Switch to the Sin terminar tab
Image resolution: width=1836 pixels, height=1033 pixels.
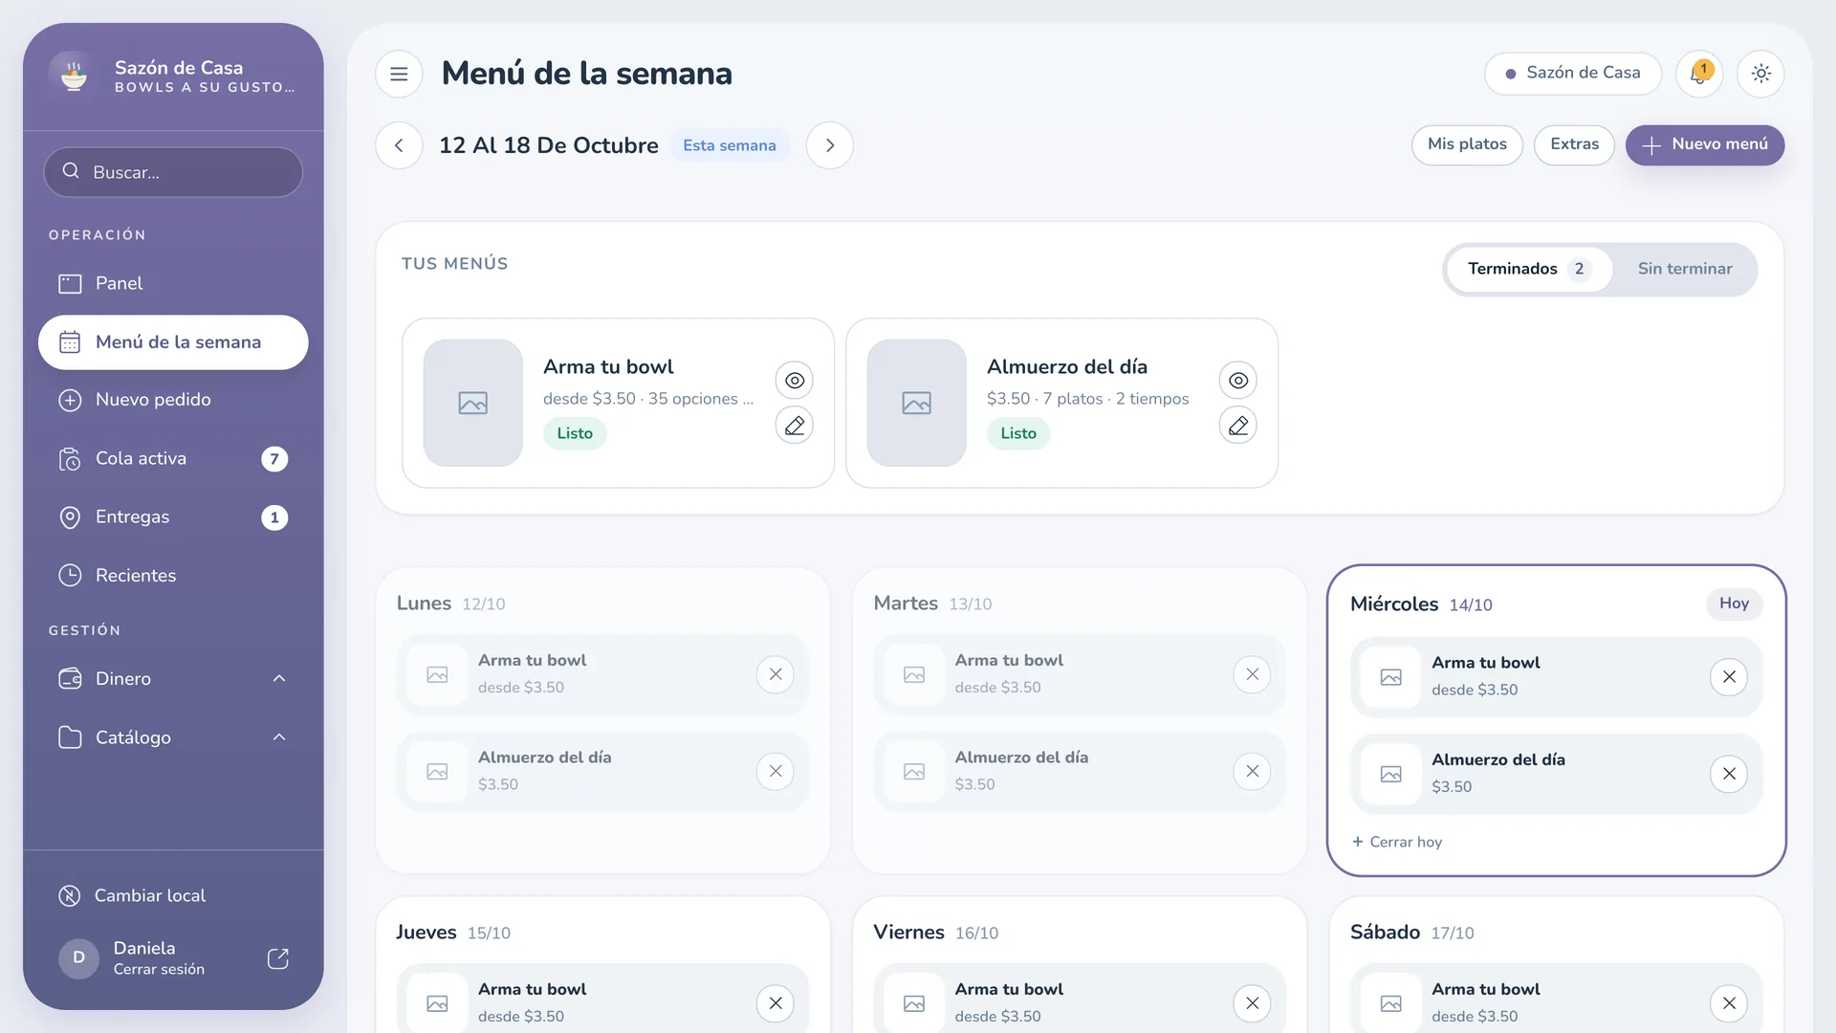pos(1685,269)
